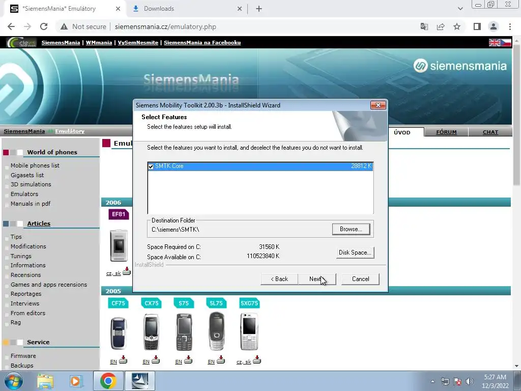Open Gigasets list in sidebar
Viewport: 521px width, 391px height.
point(27,175)
